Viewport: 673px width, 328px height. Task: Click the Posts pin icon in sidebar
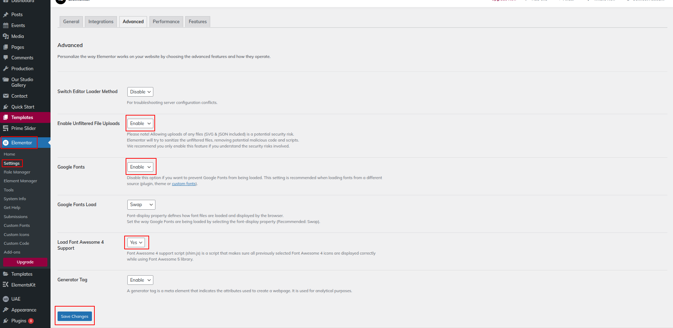coord(6,15)
